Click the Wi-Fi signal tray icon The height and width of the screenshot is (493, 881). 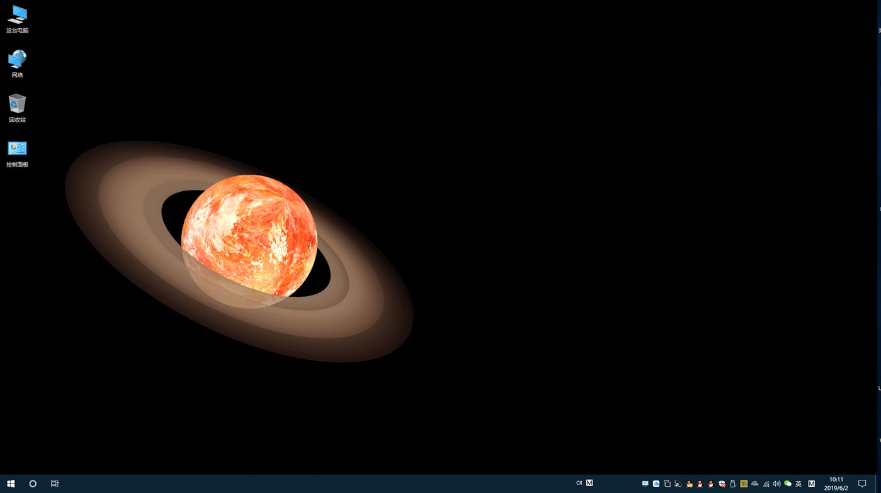(766, 484)
